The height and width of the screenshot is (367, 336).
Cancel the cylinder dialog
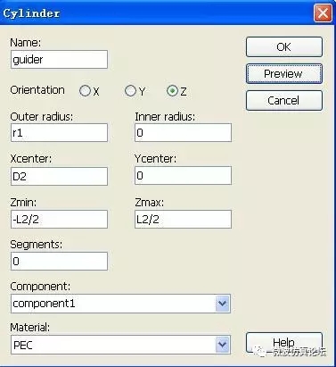click(284, 100)
